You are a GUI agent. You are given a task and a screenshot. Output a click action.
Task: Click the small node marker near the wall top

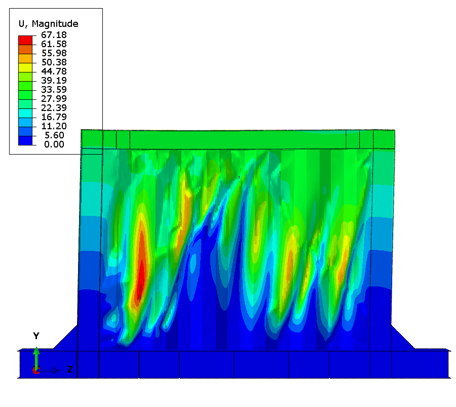[x=239, y=177]
